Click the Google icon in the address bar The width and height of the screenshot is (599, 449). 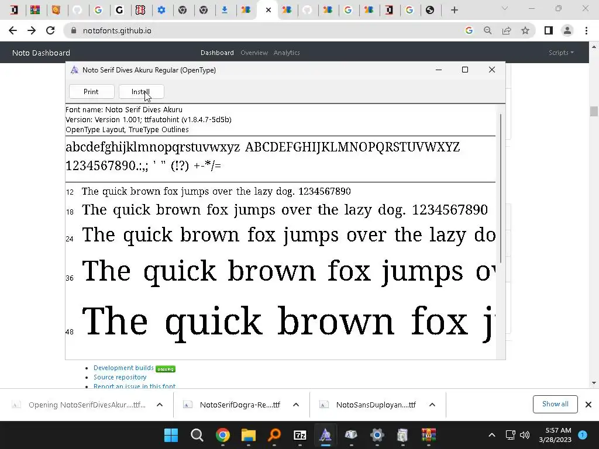[469, 30]
